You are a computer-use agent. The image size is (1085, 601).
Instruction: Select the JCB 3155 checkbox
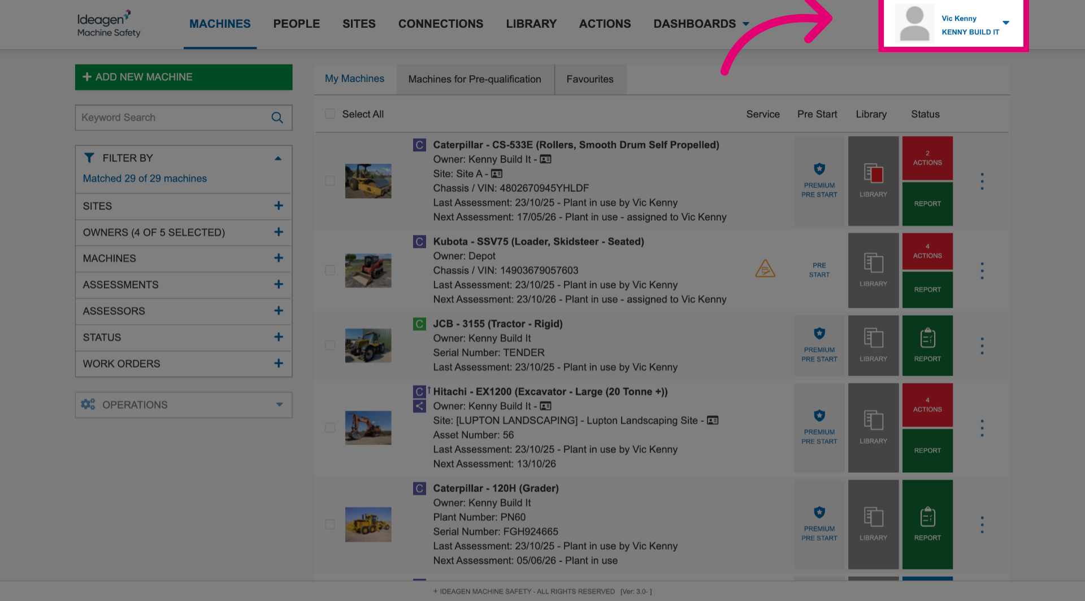330,345
